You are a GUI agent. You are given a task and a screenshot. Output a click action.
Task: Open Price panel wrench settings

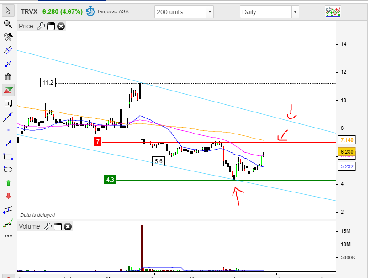coord(41,26)
